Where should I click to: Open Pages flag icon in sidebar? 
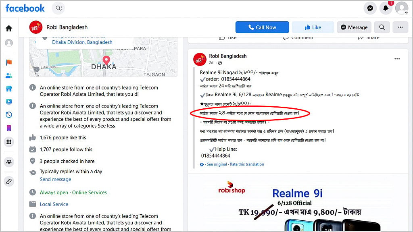pos(9,62)
